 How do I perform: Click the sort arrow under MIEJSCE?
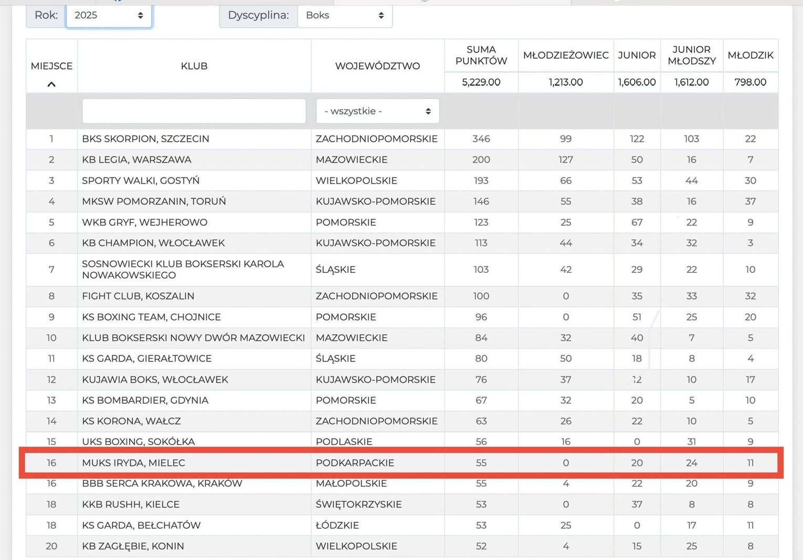coord(51,84)
